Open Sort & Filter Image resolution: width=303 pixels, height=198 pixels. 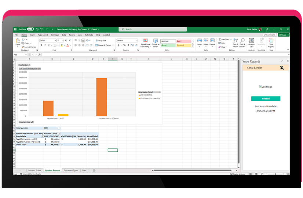point(236,43)
